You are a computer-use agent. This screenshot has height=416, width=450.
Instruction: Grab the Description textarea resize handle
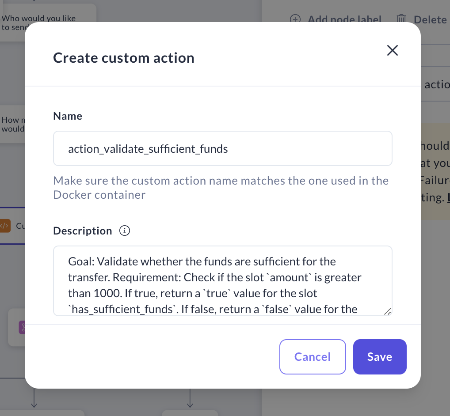pyautogui.click(x=387, y=311)
